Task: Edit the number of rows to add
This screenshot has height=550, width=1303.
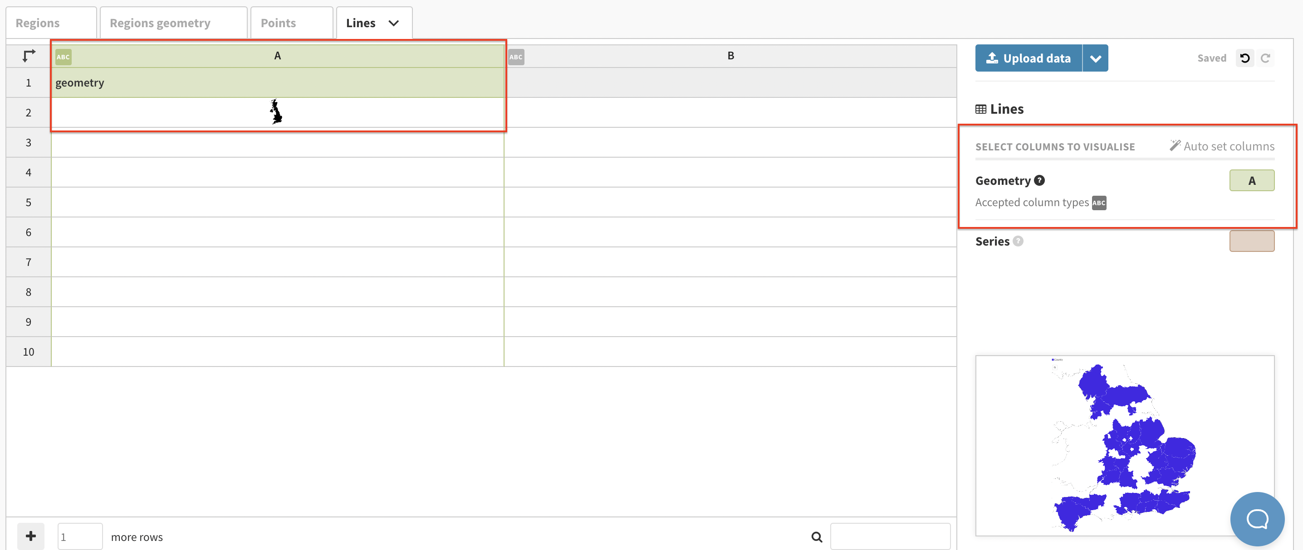Action: pos(80,536)
